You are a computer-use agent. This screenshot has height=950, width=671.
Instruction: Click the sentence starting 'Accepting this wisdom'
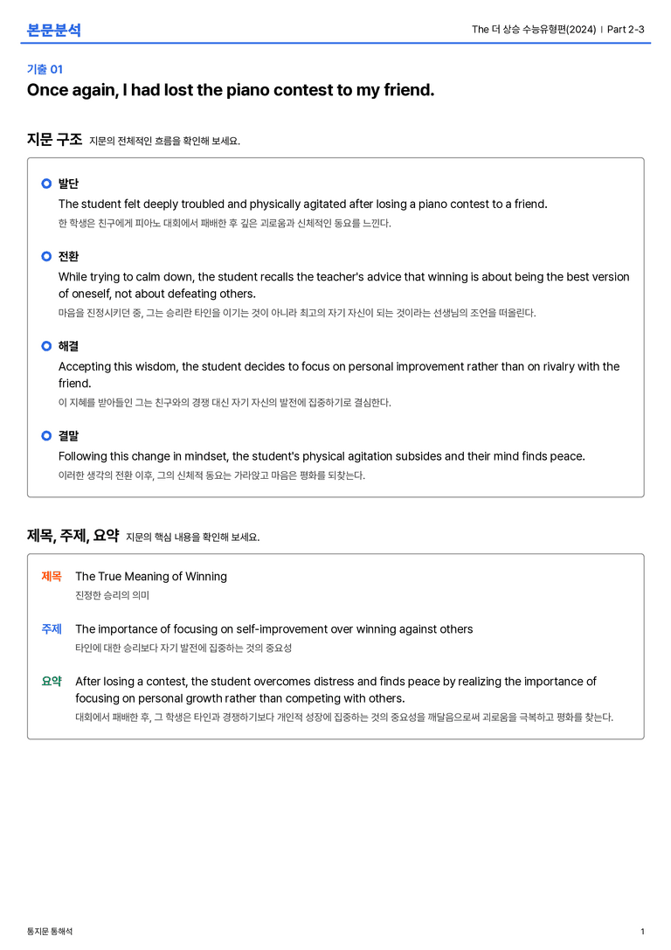coord(338,375)
